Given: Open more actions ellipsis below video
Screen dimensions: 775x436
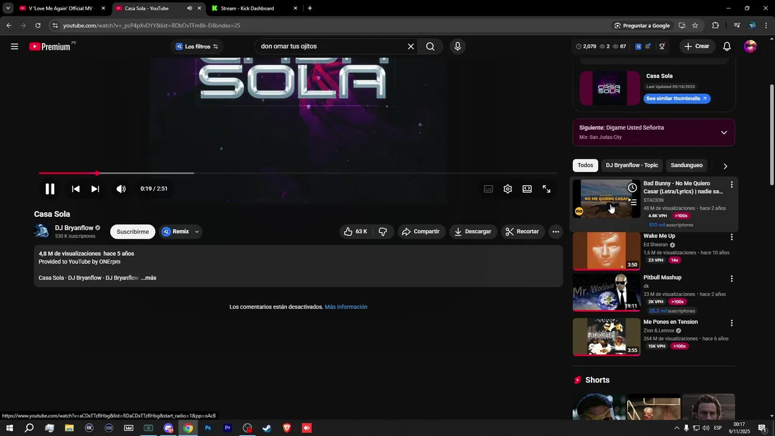Looking at the screenshot, I should pos(555,231).
